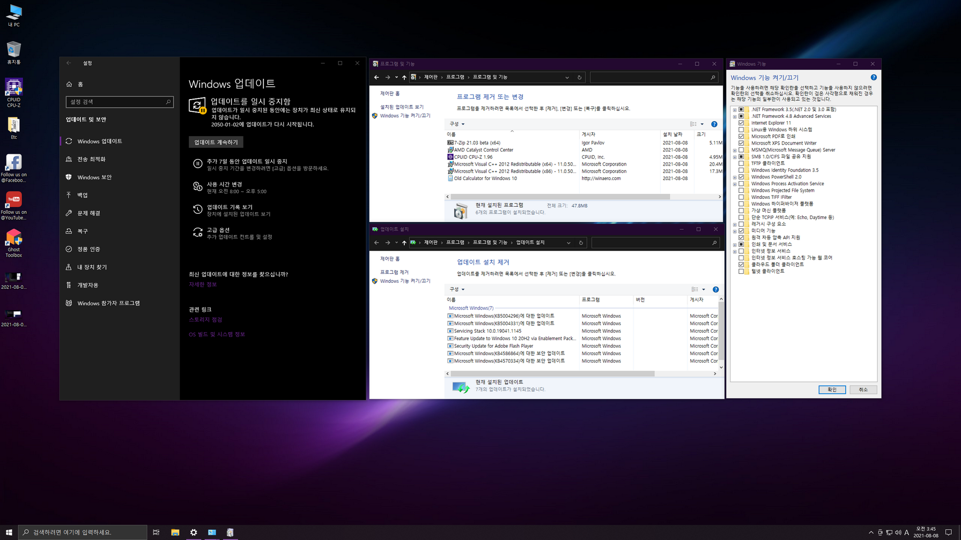Click the 7일 동안 업데이트 일시 중지 pause icon

[197, 164]
